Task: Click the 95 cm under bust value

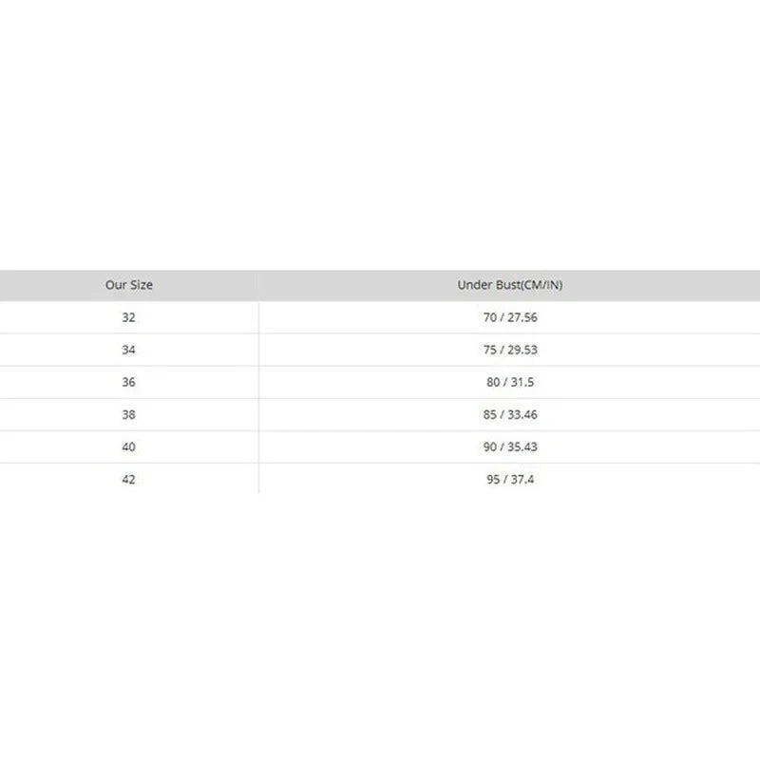Action: coord(493,479)
